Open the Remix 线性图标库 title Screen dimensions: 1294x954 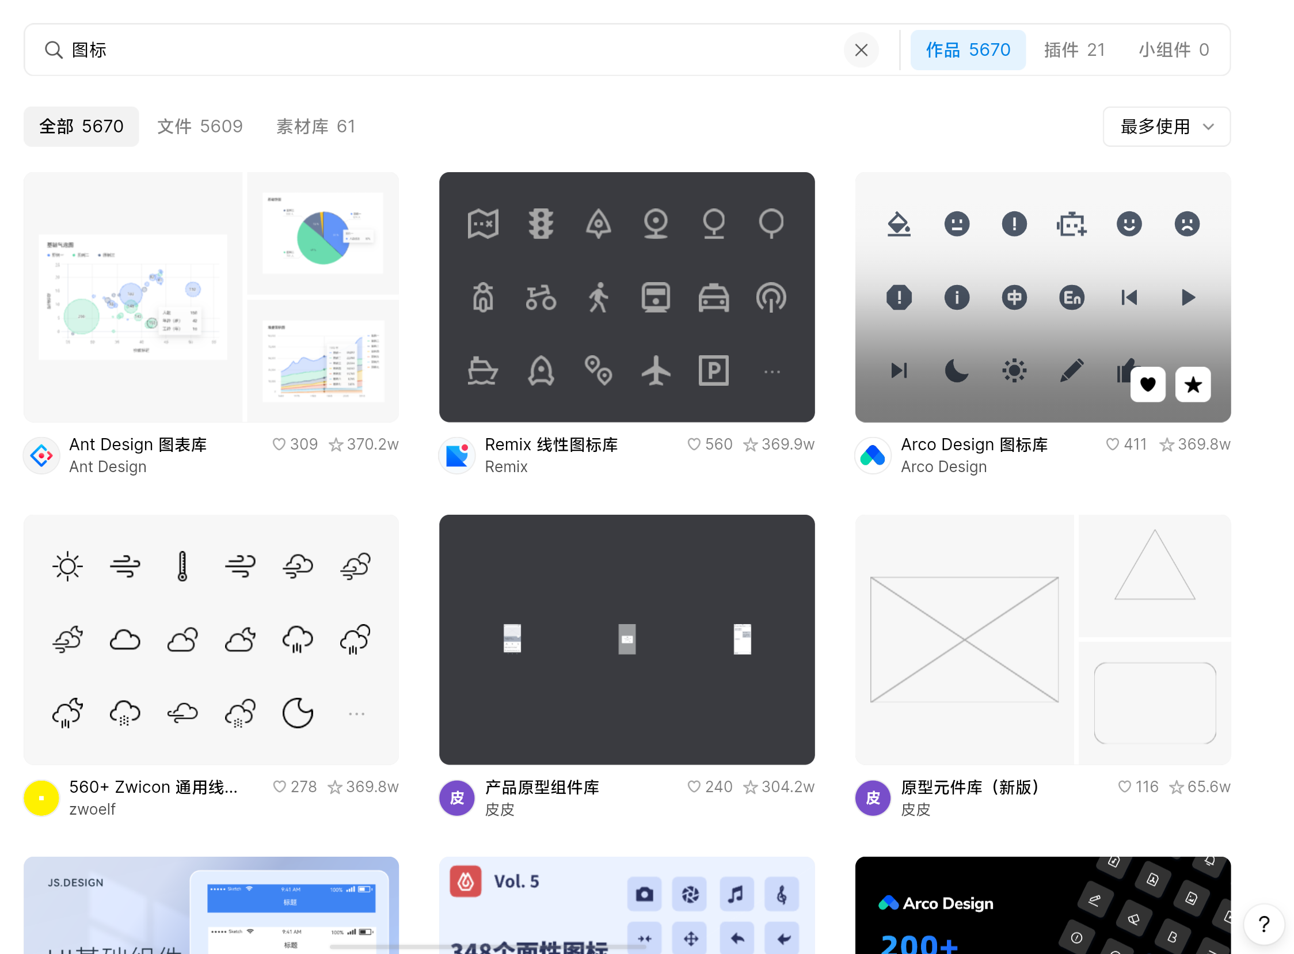(x=551, y=444)
